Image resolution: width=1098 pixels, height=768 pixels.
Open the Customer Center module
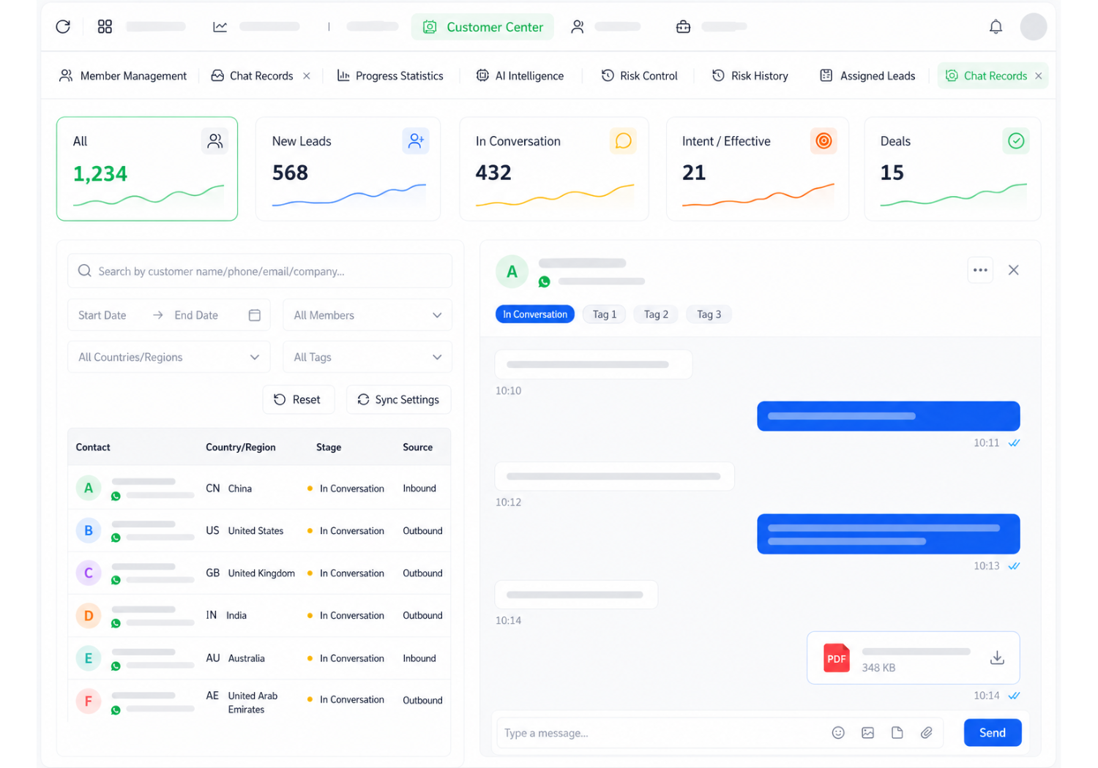click(482, 27)
